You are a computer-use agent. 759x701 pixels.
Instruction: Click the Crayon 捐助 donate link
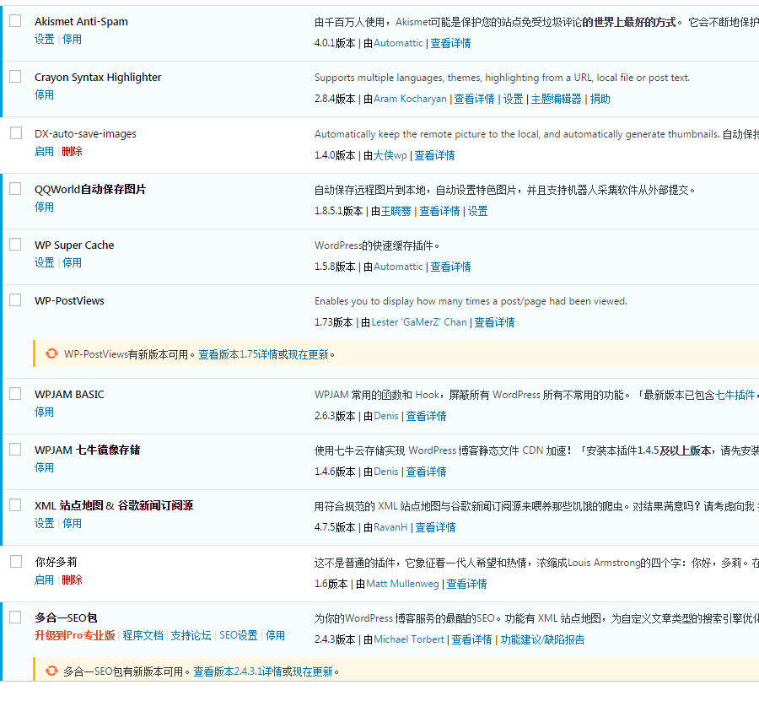tap(600, 99)
